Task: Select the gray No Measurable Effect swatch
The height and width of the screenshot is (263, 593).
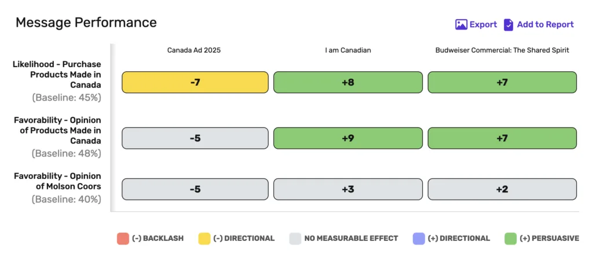Action: [x=295, y=239]
